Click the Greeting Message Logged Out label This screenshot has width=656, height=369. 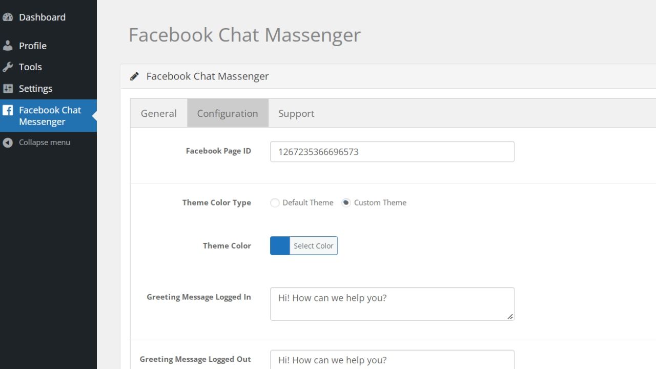click(195, 360)
